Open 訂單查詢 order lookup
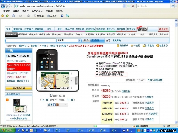Screen dimensions: 178x133 point(148,45)
